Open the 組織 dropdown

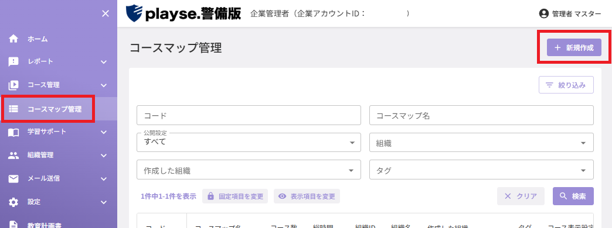pyautogui.click(x=482, y=143)
